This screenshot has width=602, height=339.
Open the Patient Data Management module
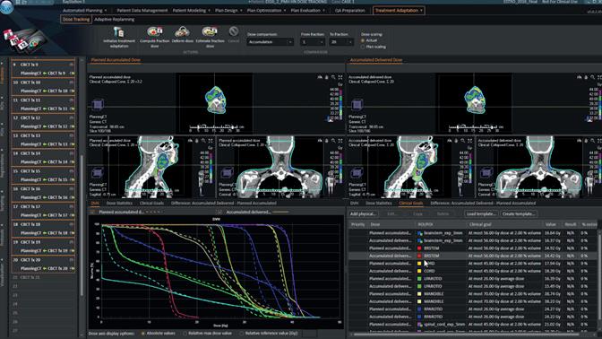[x=142, y=11]
